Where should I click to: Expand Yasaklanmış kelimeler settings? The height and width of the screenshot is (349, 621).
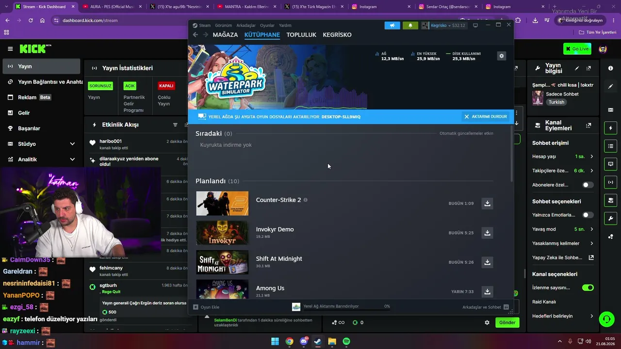(591, 243)
